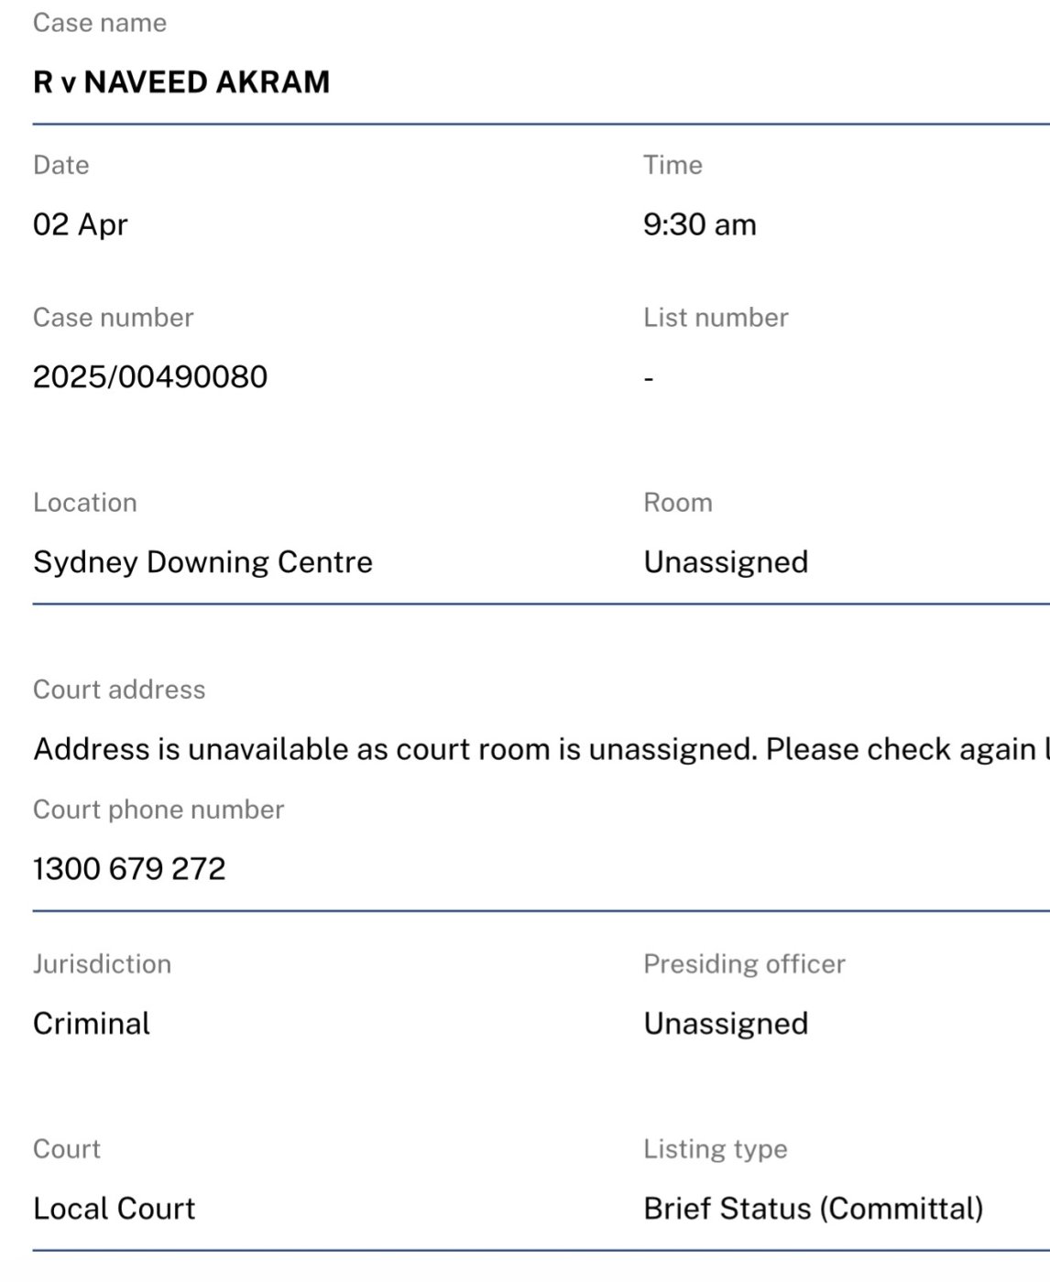Click the case name R v NAVEED AKRAM
The width and height of the screenshot is (1050, 1282).
coord(181,82)
